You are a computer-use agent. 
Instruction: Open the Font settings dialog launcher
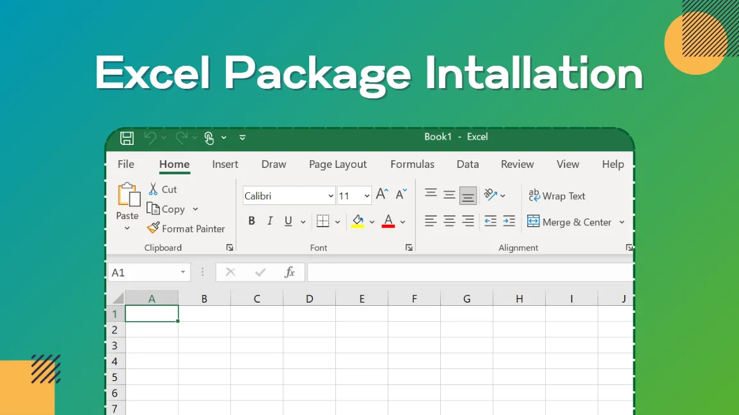point(409,248)
